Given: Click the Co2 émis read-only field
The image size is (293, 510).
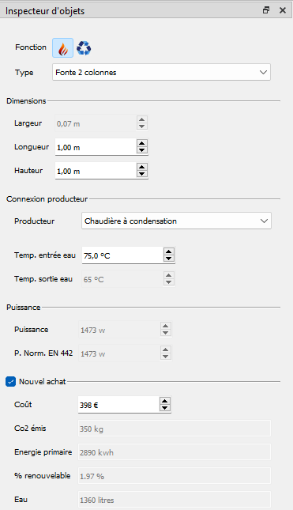Looking at the screenshot, I should (175, 429).
